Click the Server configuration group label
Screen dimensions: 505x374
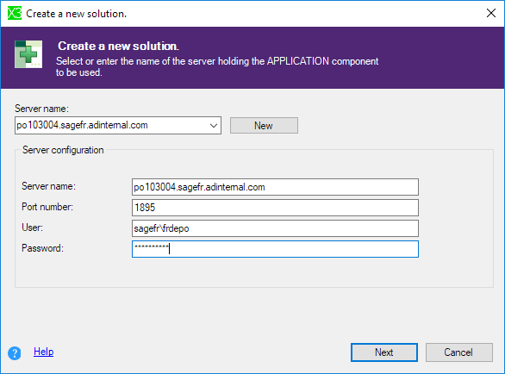(x=63, y=150)
